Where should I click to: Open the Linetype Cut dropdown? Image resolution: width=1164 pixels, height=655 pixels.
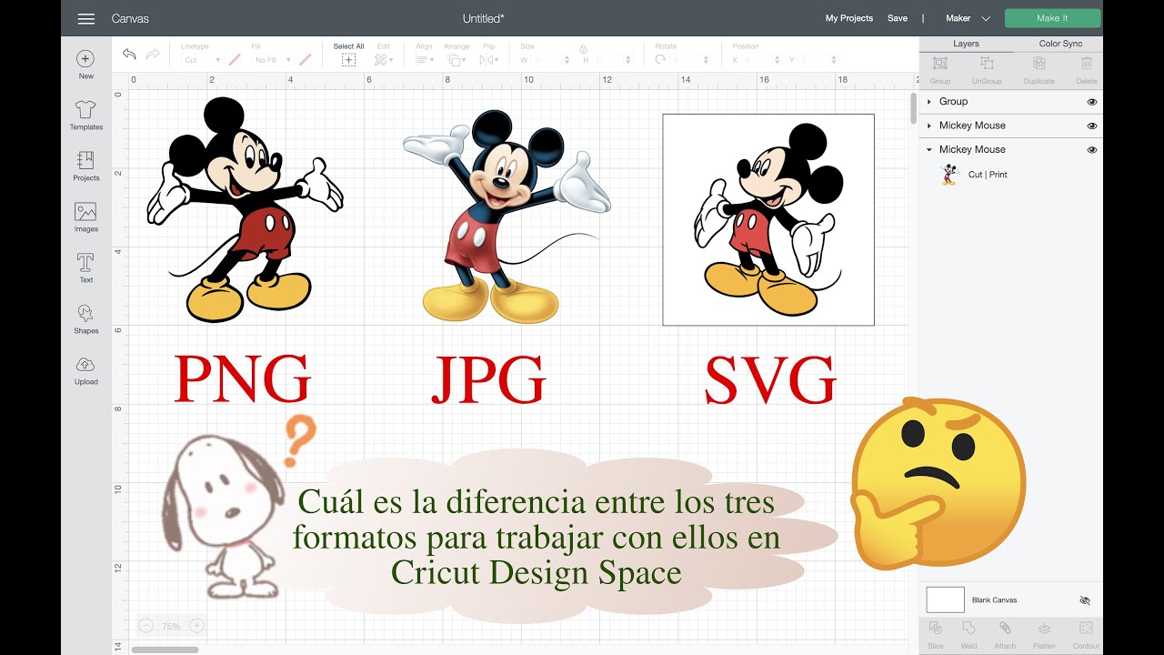point(202,60)
